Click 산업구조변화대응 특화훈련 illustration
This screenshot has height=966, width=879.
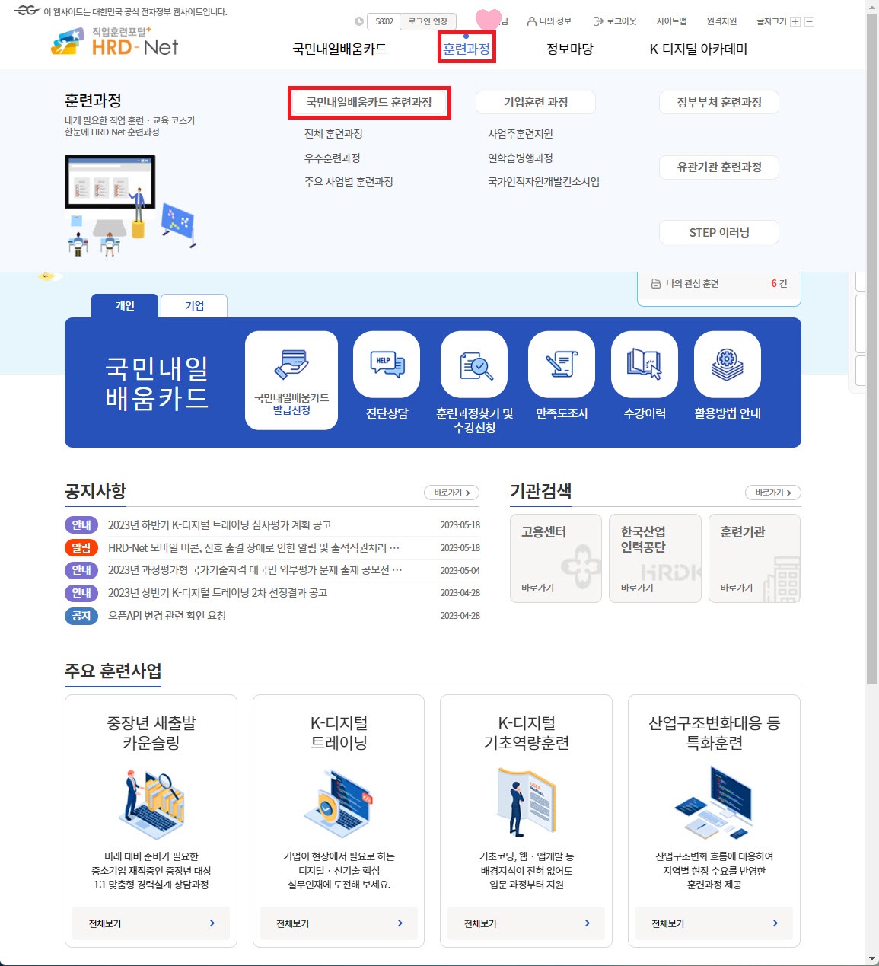pyautogui.click(x=714, y=802)
